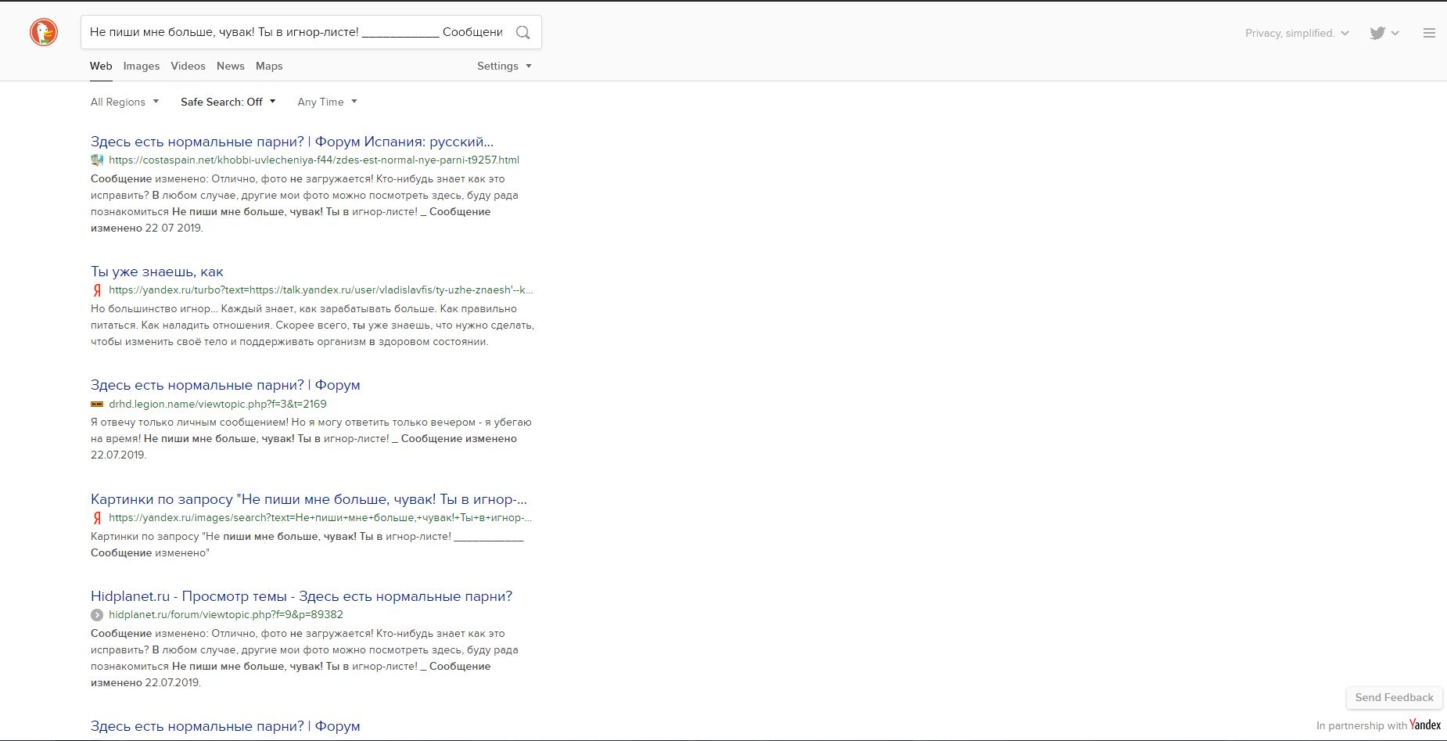This screenshot has height=741, width=1447.
Task: Click the costaspain.net result favicon
Action: (x=97, y=160)
